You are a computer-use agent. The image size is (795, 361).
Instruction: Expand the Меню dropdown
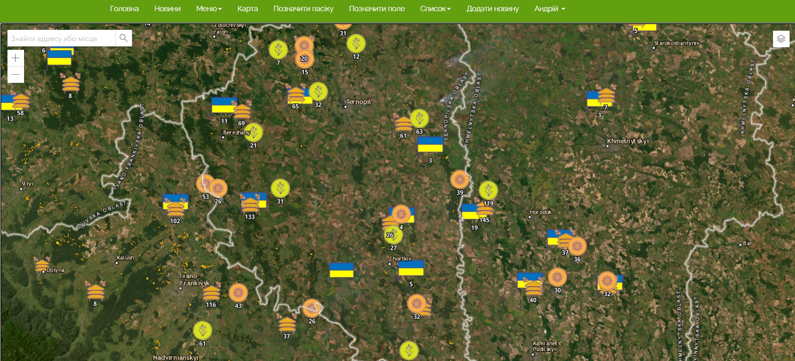coord(209,9)
